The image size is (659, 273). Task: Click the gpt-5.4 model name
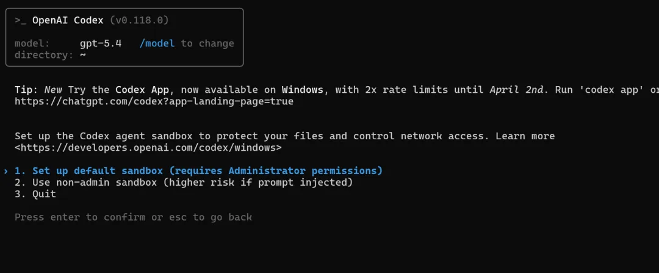(x=101, y=43)
